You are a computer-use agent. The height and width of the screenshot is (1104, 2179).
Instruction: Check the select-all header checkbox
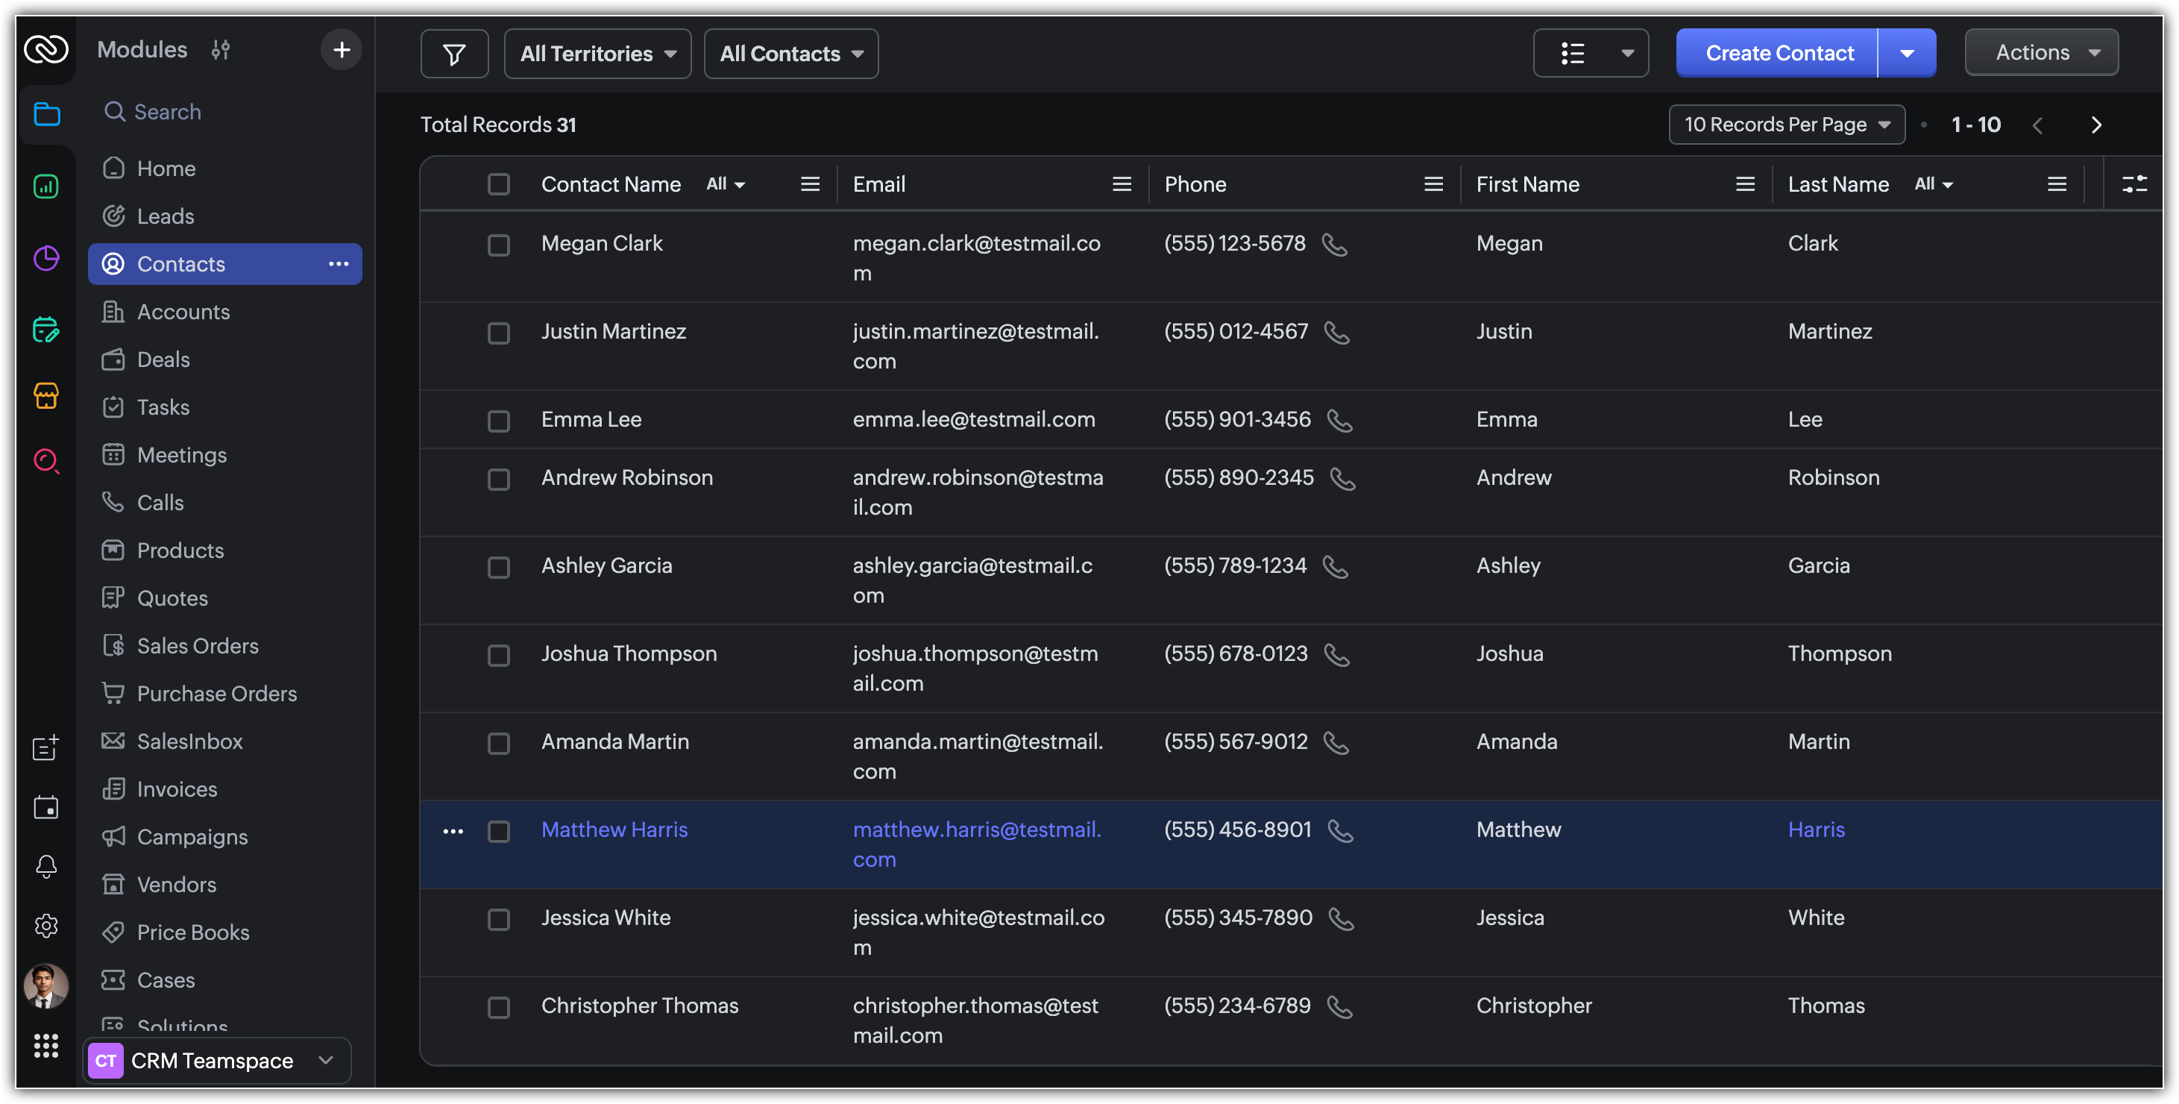[x=499, y=184]
